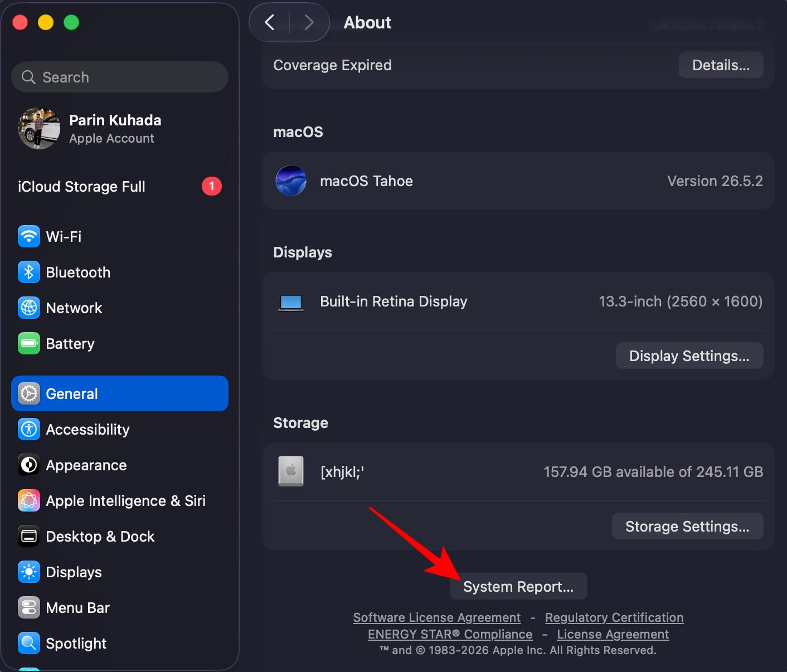Click 13.3-inch (2560 × 1600) resolution text
This screenshot has width=787, height=672.
tap(681, 301)
